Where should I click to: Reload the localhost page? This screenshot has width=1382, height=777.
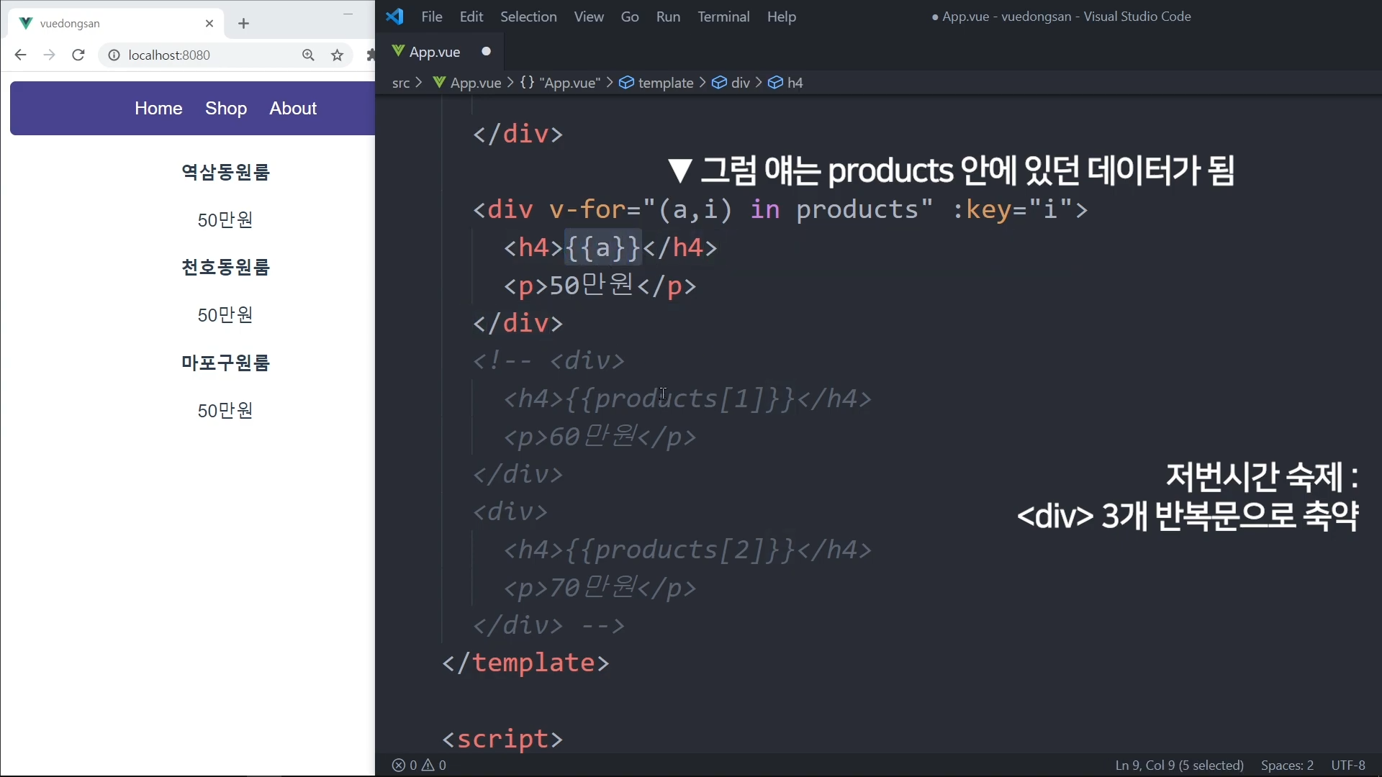coord(78,55)
